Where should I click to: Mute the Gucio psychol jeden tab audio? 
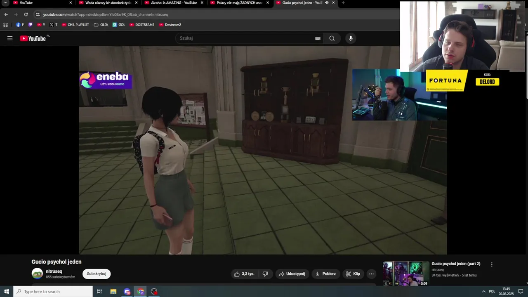(x=327, y=2)
